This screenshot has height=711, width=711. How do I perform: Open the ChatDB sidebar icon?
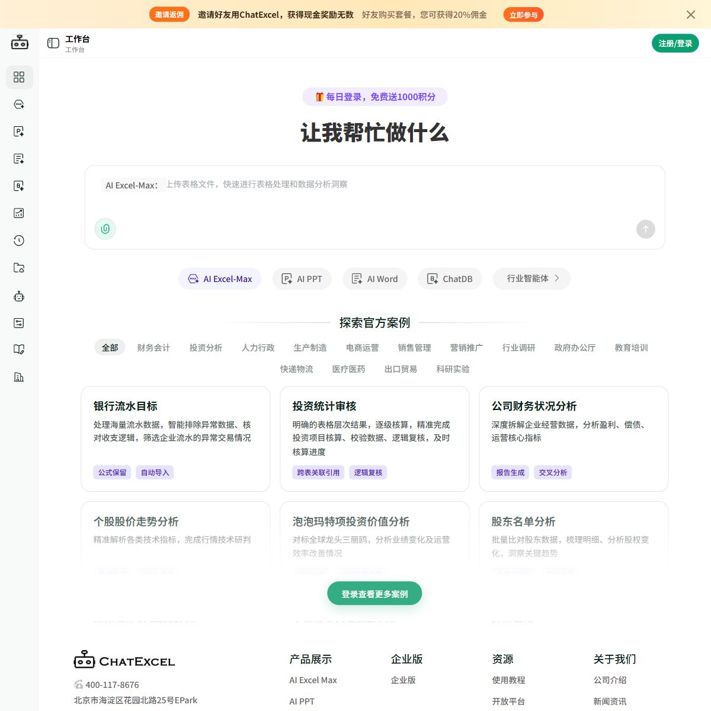[x=19, y=186]
